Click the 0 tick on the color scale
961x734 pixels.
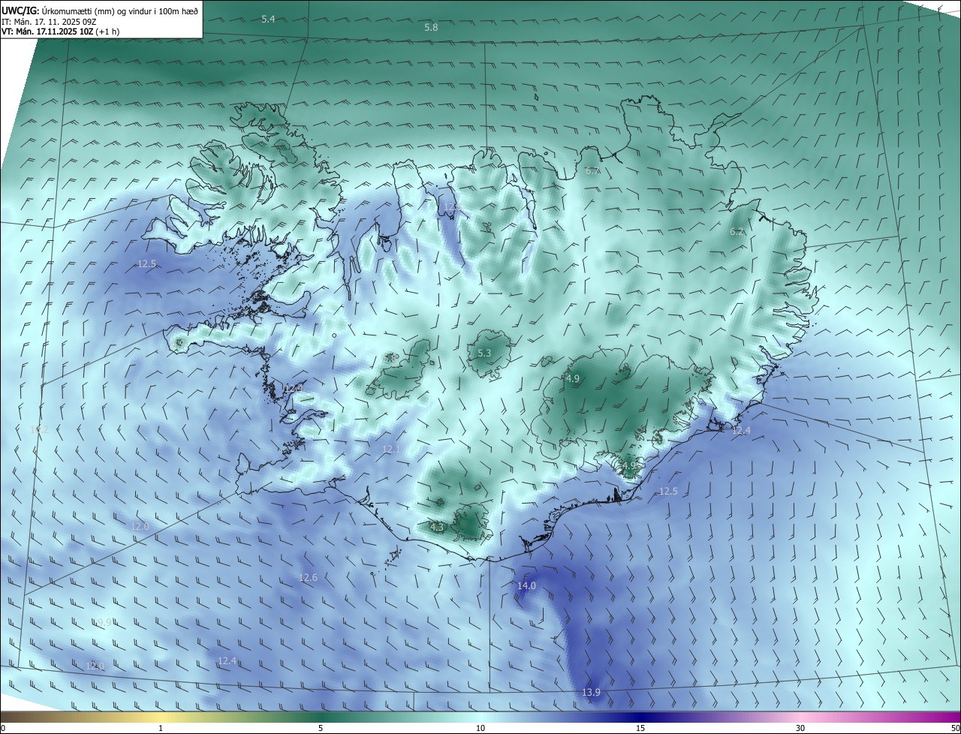[3, 728]
